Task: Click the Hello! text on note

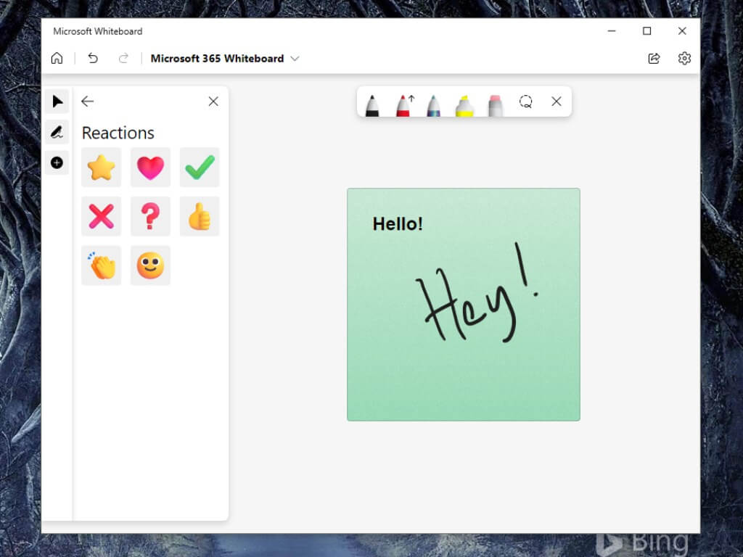Action: (x=398, y=224)
